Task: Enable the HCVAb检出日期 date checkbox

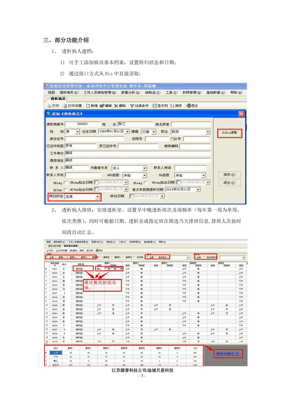Action: click(96, 189)
